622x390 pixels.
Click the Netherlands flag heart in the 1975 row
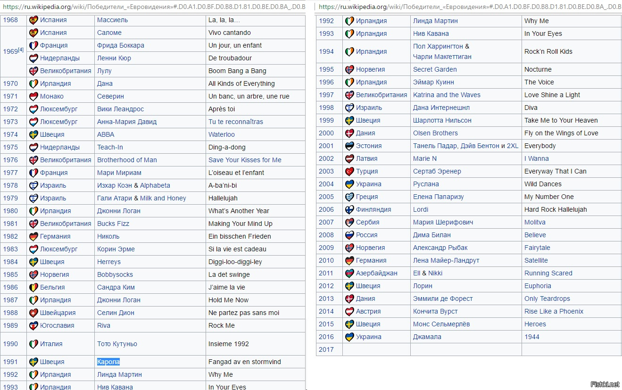point(33,148)
